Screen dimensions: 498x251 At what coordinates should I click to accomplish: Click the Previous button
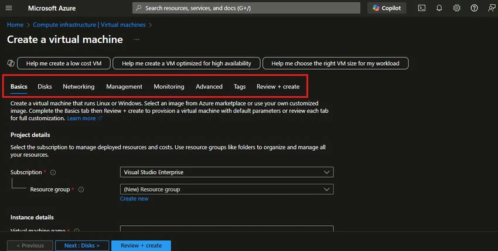point(30,246)
